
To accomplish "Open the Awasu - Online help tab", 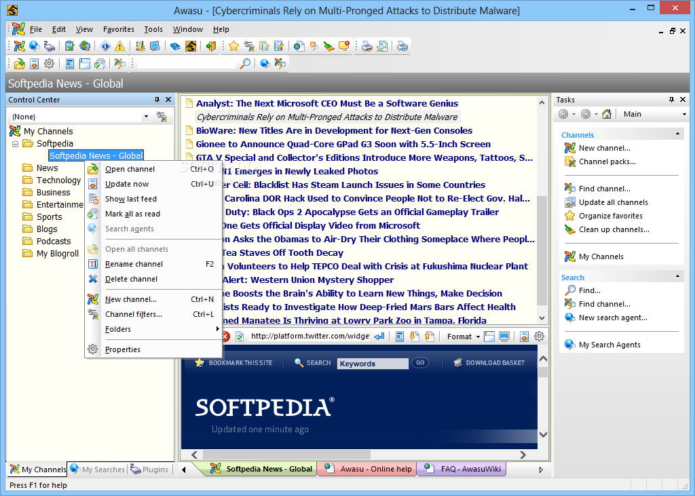I will [x=368, y=469].
